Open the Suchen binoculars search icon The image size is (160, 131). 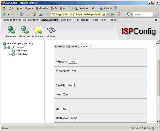[x=51, y=30]
